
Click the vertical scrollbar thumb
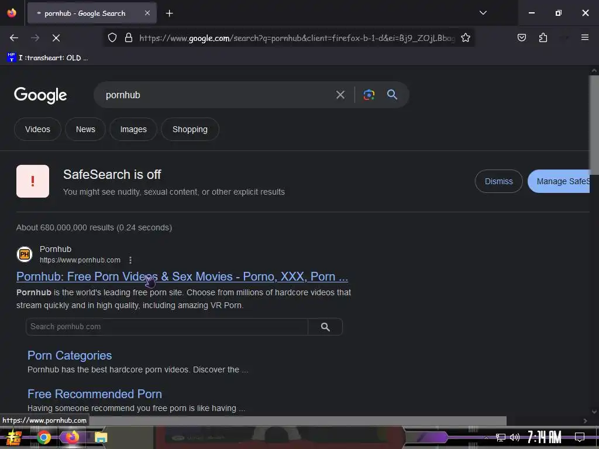pyautogui.click(x=594, y=124)
